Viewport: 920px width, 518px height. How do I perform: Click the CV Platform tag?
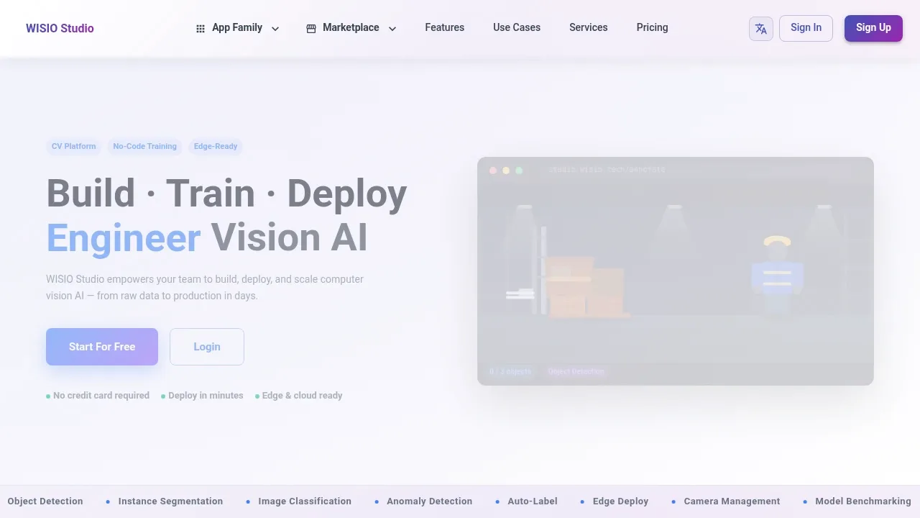[73, 146]
